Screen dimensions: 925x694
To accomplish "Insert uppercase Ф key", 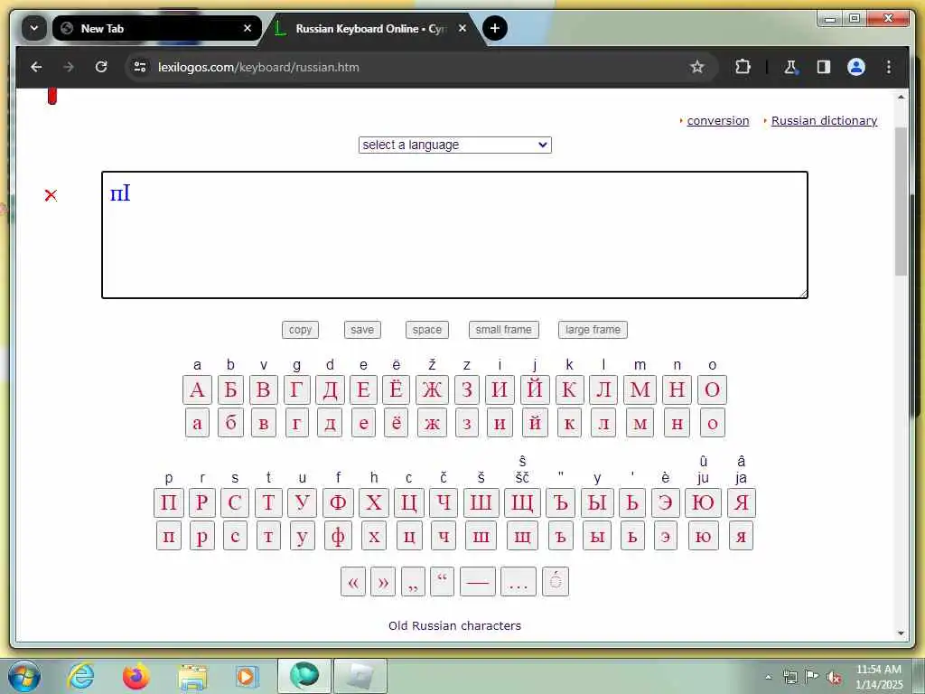I will (338, 502).
